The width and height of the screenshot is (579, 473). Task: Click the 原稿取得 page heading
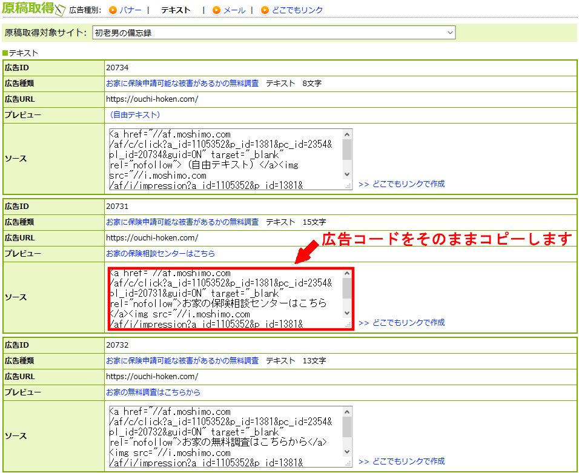click(x=28, y=8)
